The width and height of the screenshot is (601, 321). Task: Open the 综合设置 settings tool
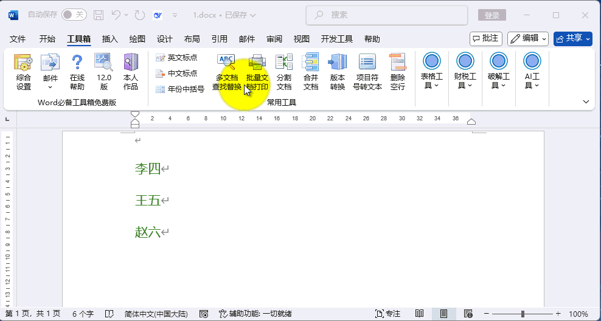pyautogui.click(x=23, y=72)
